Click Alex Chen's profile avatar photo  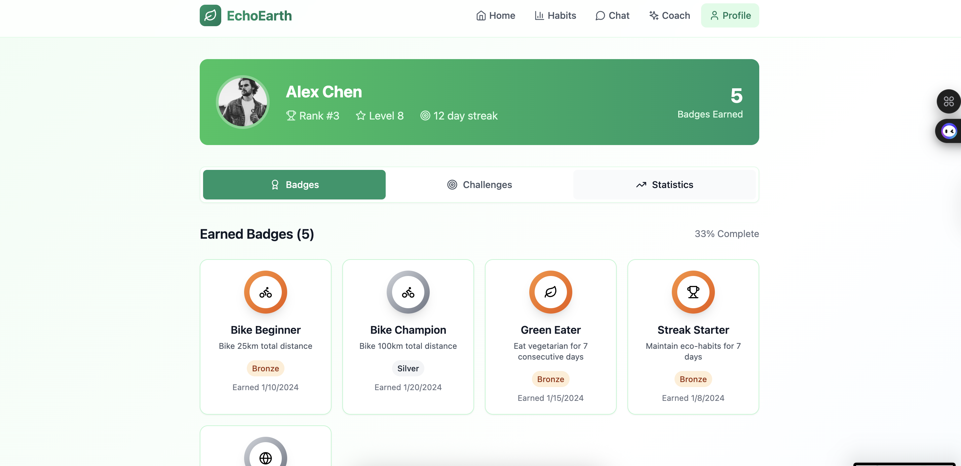(x=242, y=102)
